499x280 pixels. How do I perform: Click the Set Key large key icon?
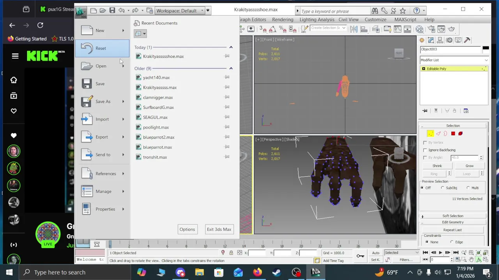[x=360, y=255]
